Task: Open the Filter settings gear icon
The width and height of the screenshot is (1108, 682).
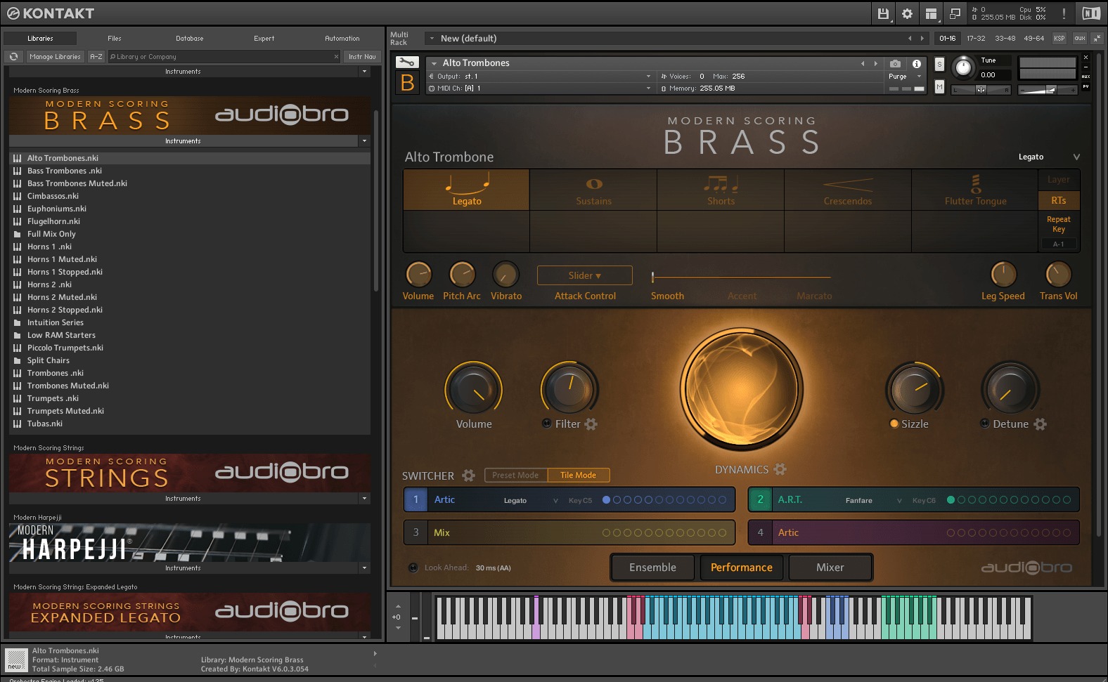Action: [591, 424]
